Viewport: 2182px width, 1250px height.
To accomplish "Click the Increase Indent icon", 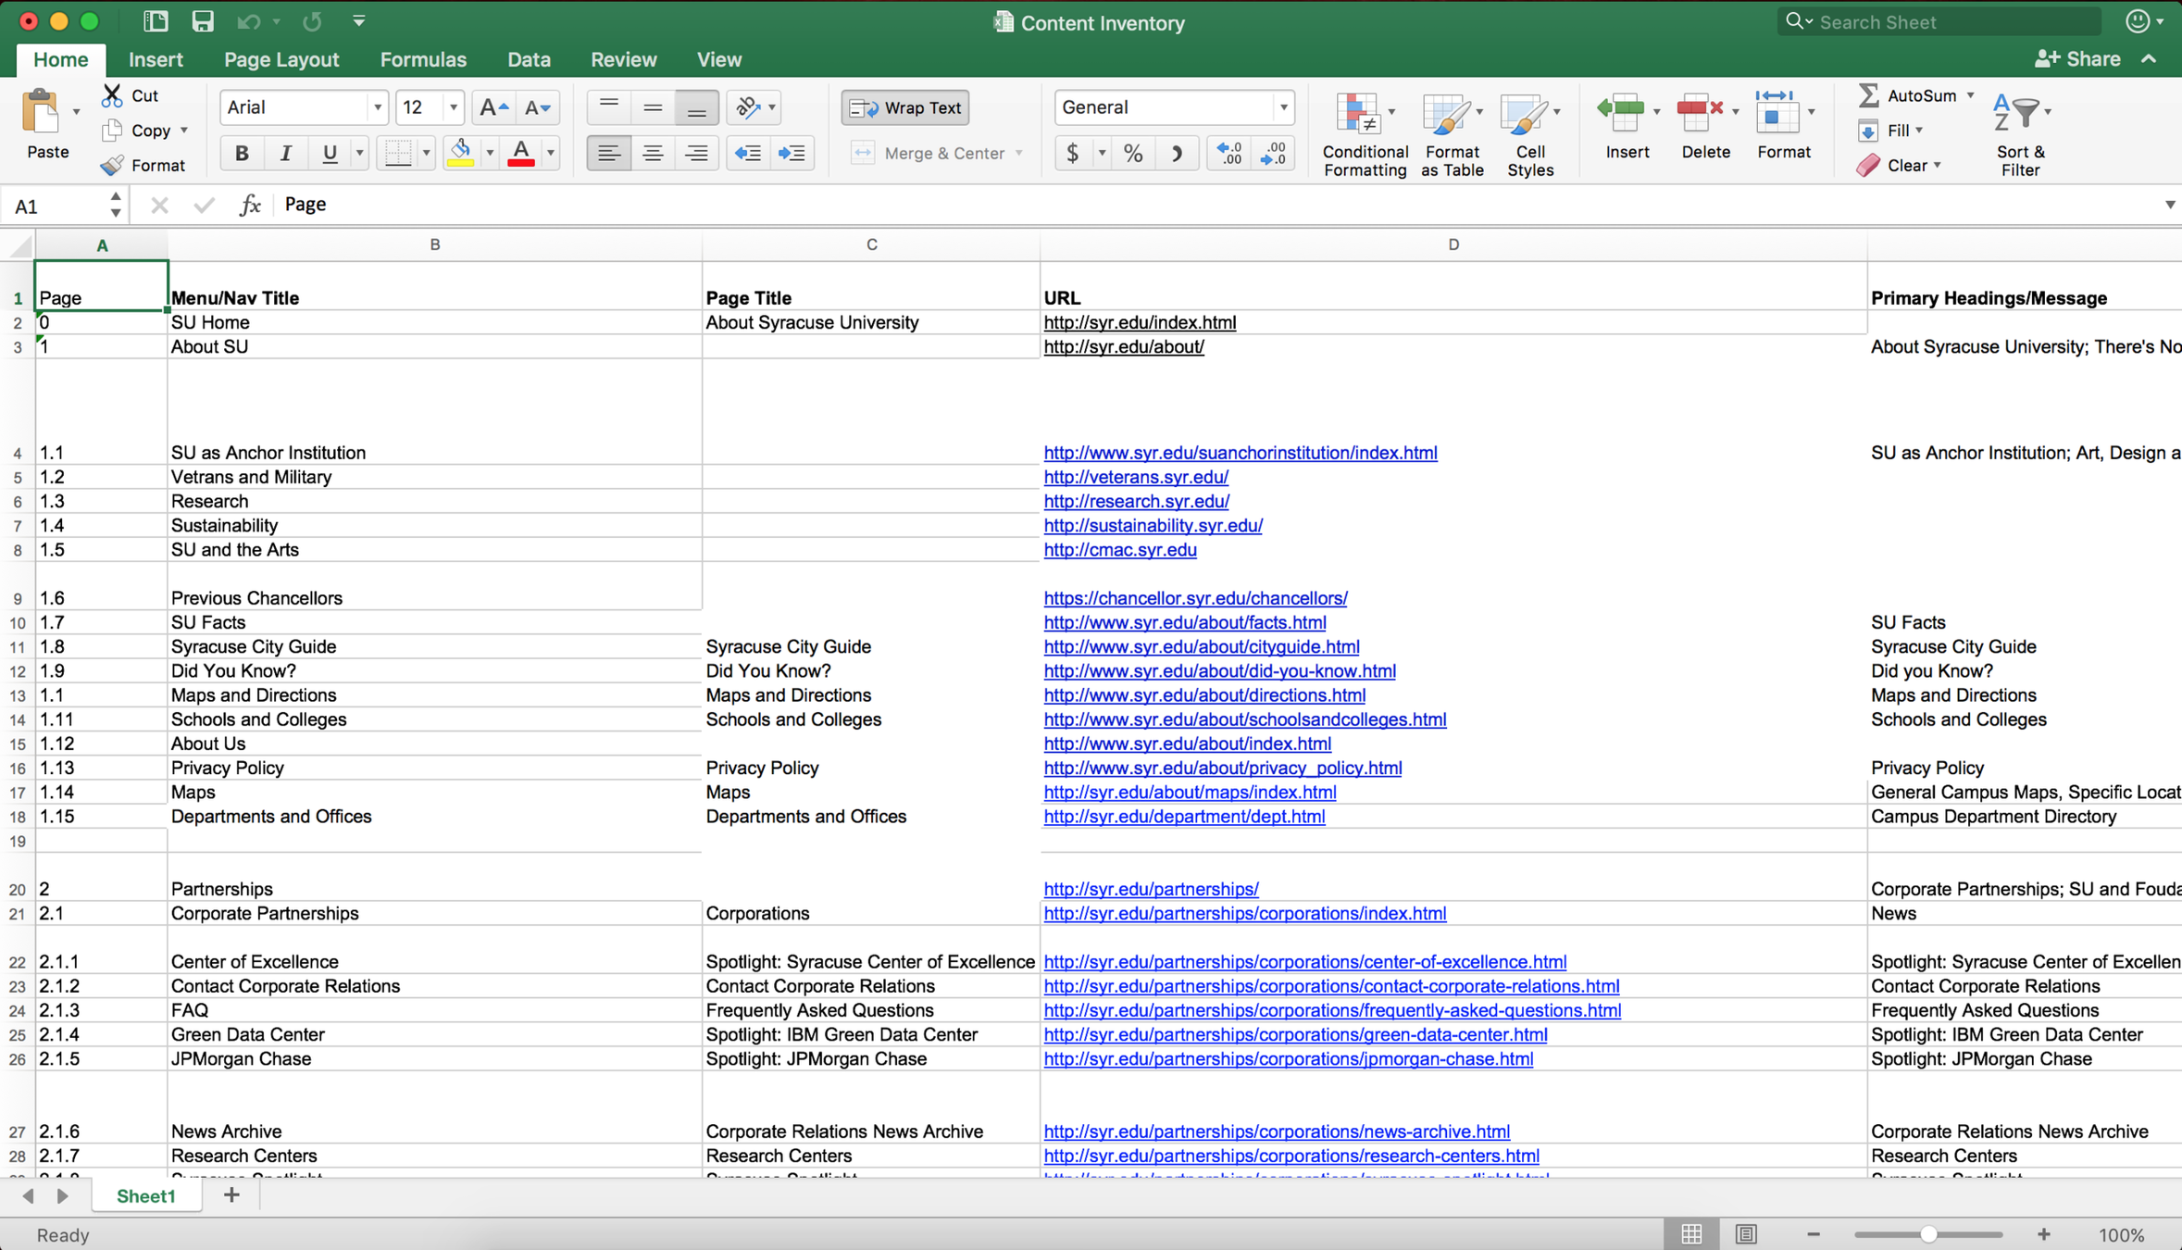I will (x=792, y=154).
